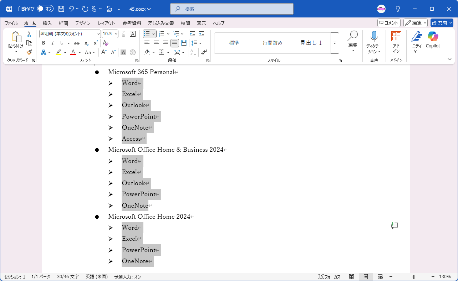This screenshot has width=458, height=281.
Task: Launch Copilot from the ribbon
Action: point(433,40)
